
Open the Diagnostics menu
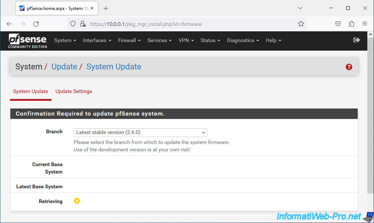point(243,40)
